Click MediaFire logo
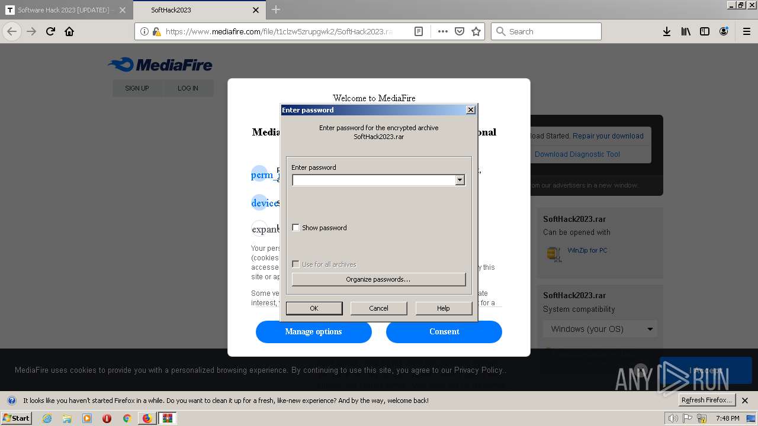 click(x=160, y=64)
